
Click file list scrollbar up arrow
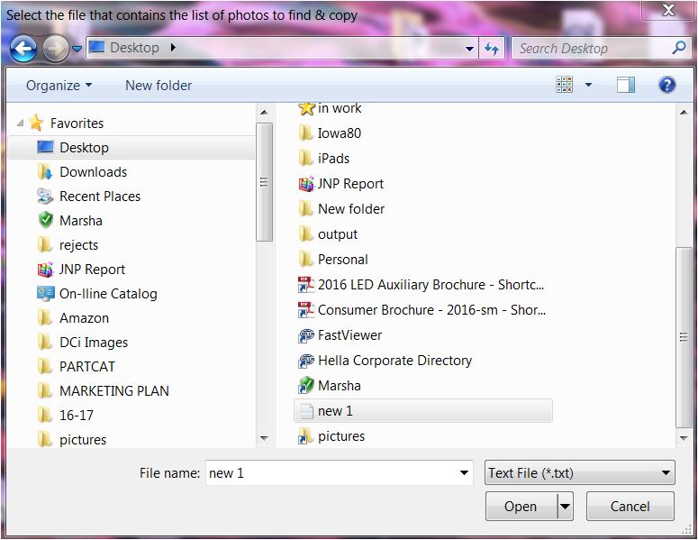[x=684, y=113]
